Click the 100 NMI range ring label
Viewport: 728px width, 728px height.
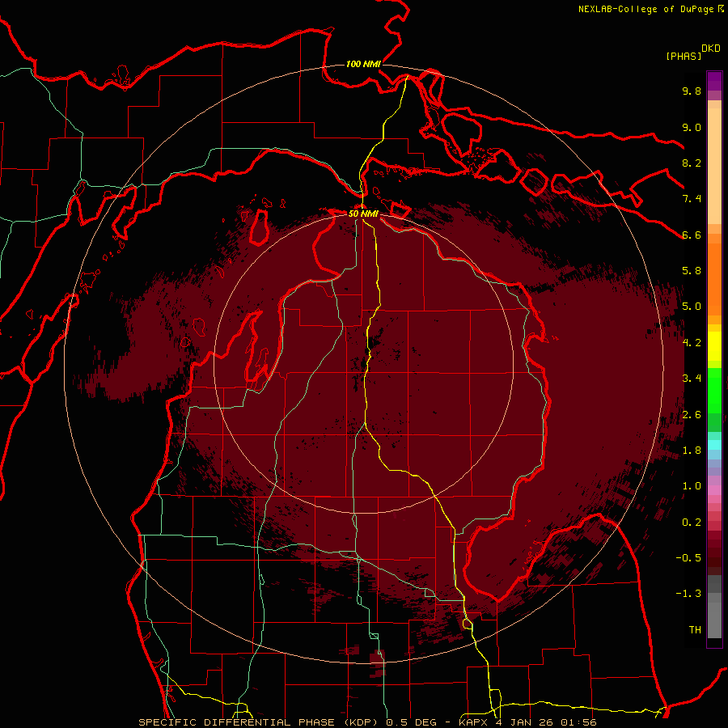coord(363,64)
